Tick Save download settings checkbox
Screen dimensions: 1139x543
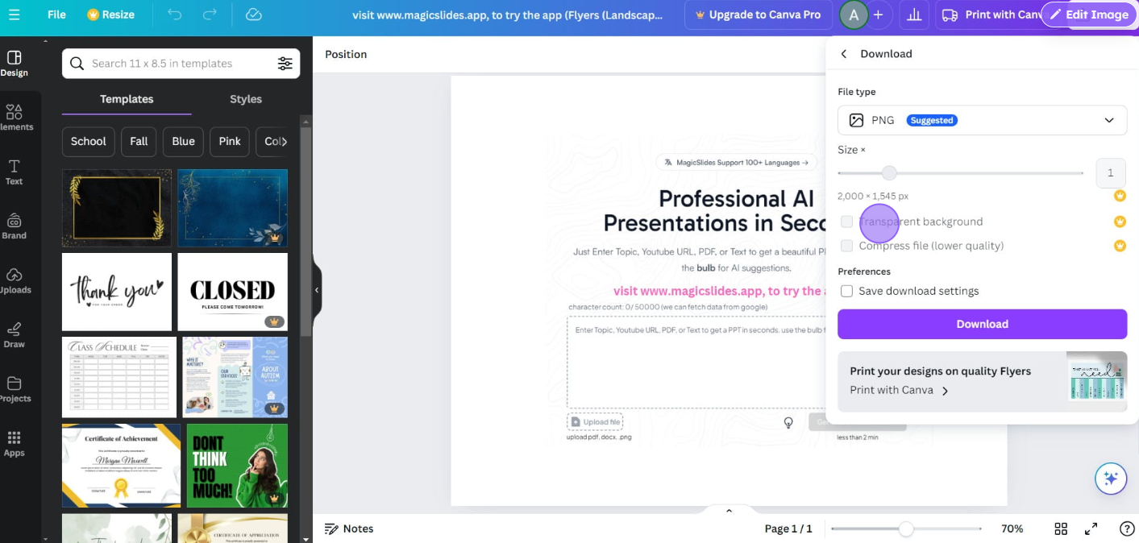point(846,291)
